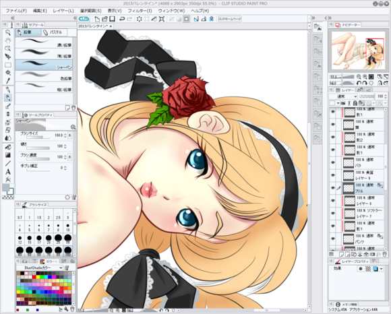The image size is (391, 314).
Task: Open the フィルター(I) menu
Action: [140, 11]
